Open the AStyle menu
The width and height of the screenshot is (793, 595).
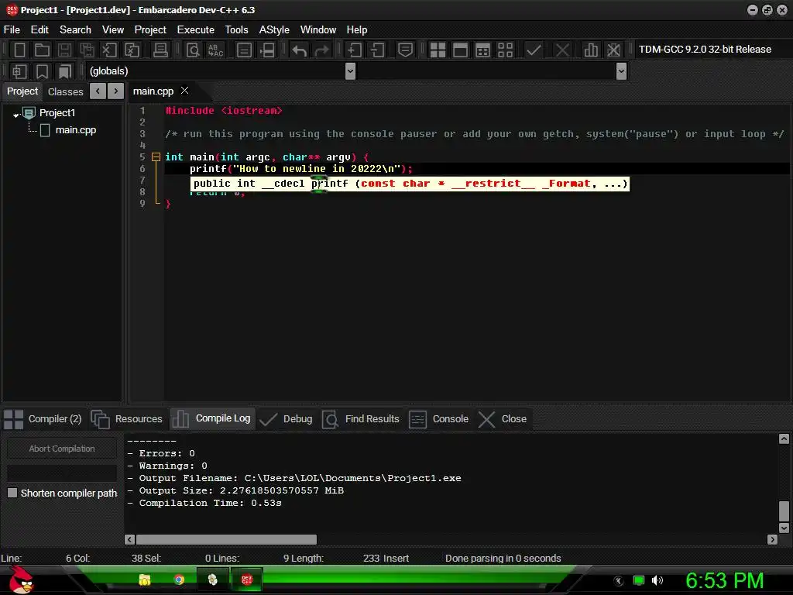point(274,30)
